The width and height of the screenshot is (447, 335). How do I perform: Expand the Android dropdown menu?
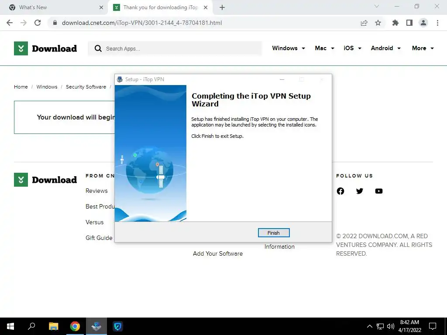[386, 48]
